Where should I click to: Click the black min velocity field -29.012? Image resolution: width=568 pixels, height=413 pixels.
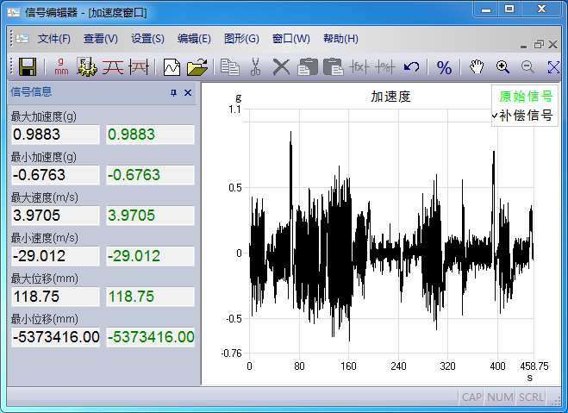pos(55,256)
